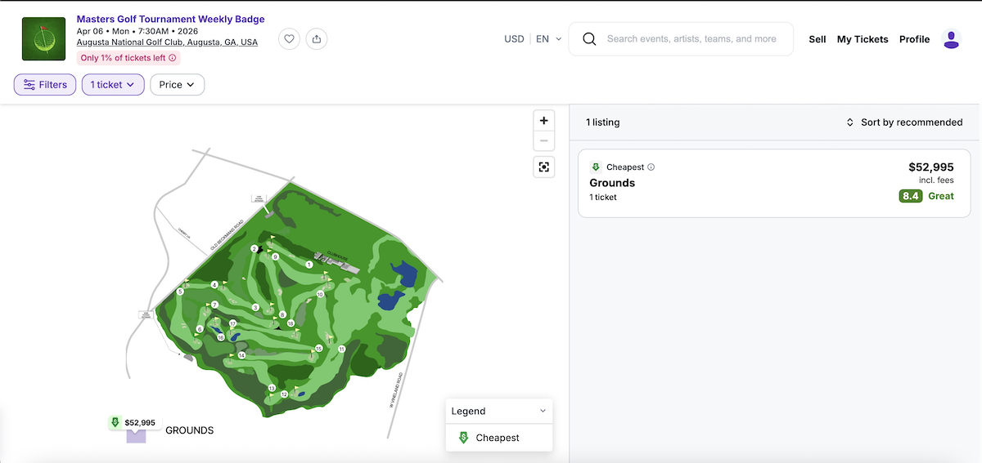The image size is (982, 463).
Task: Click the $52,995 price marker on map
Action: [x=133, y=422]
